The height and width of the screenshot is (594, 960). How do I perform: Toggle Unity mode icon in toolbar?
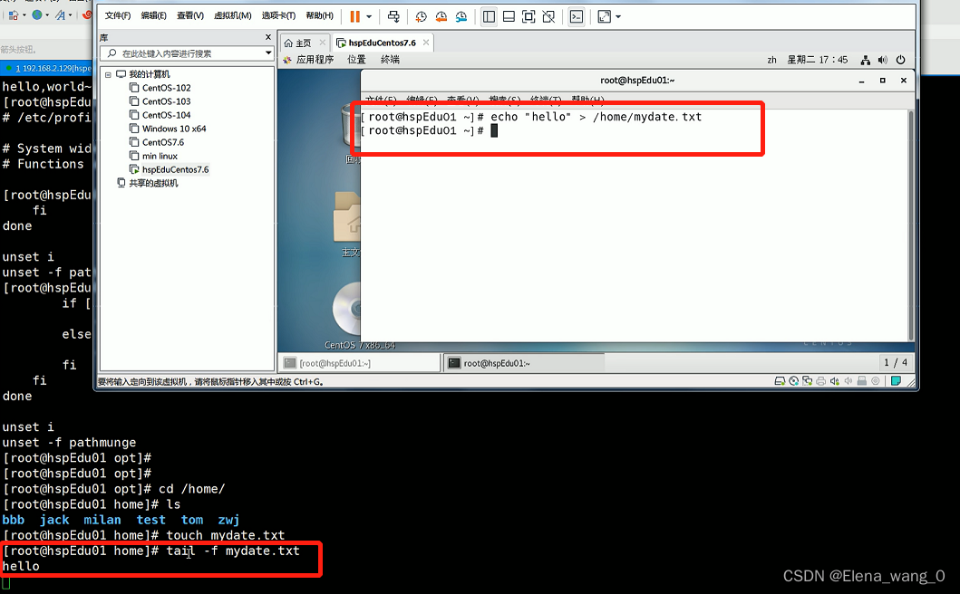(548, 16)
